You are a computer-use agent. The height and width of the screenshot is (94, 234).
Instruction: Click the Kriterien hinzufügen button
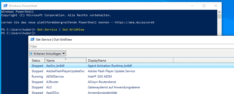point(48,53)
